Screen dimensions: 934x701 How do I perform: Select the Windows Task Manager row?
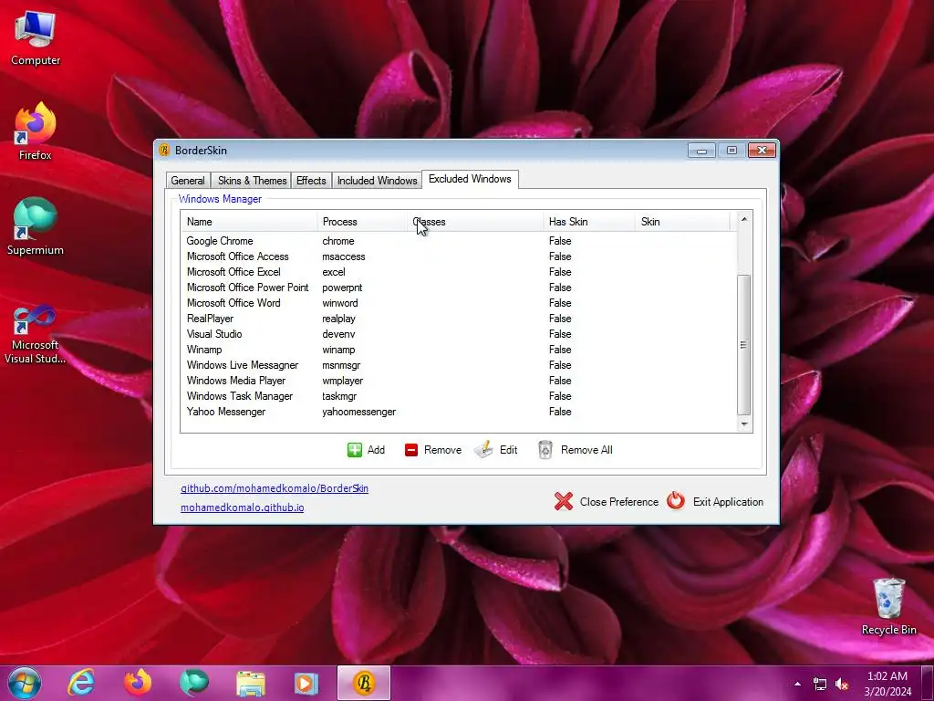click(x=459, y=396)
